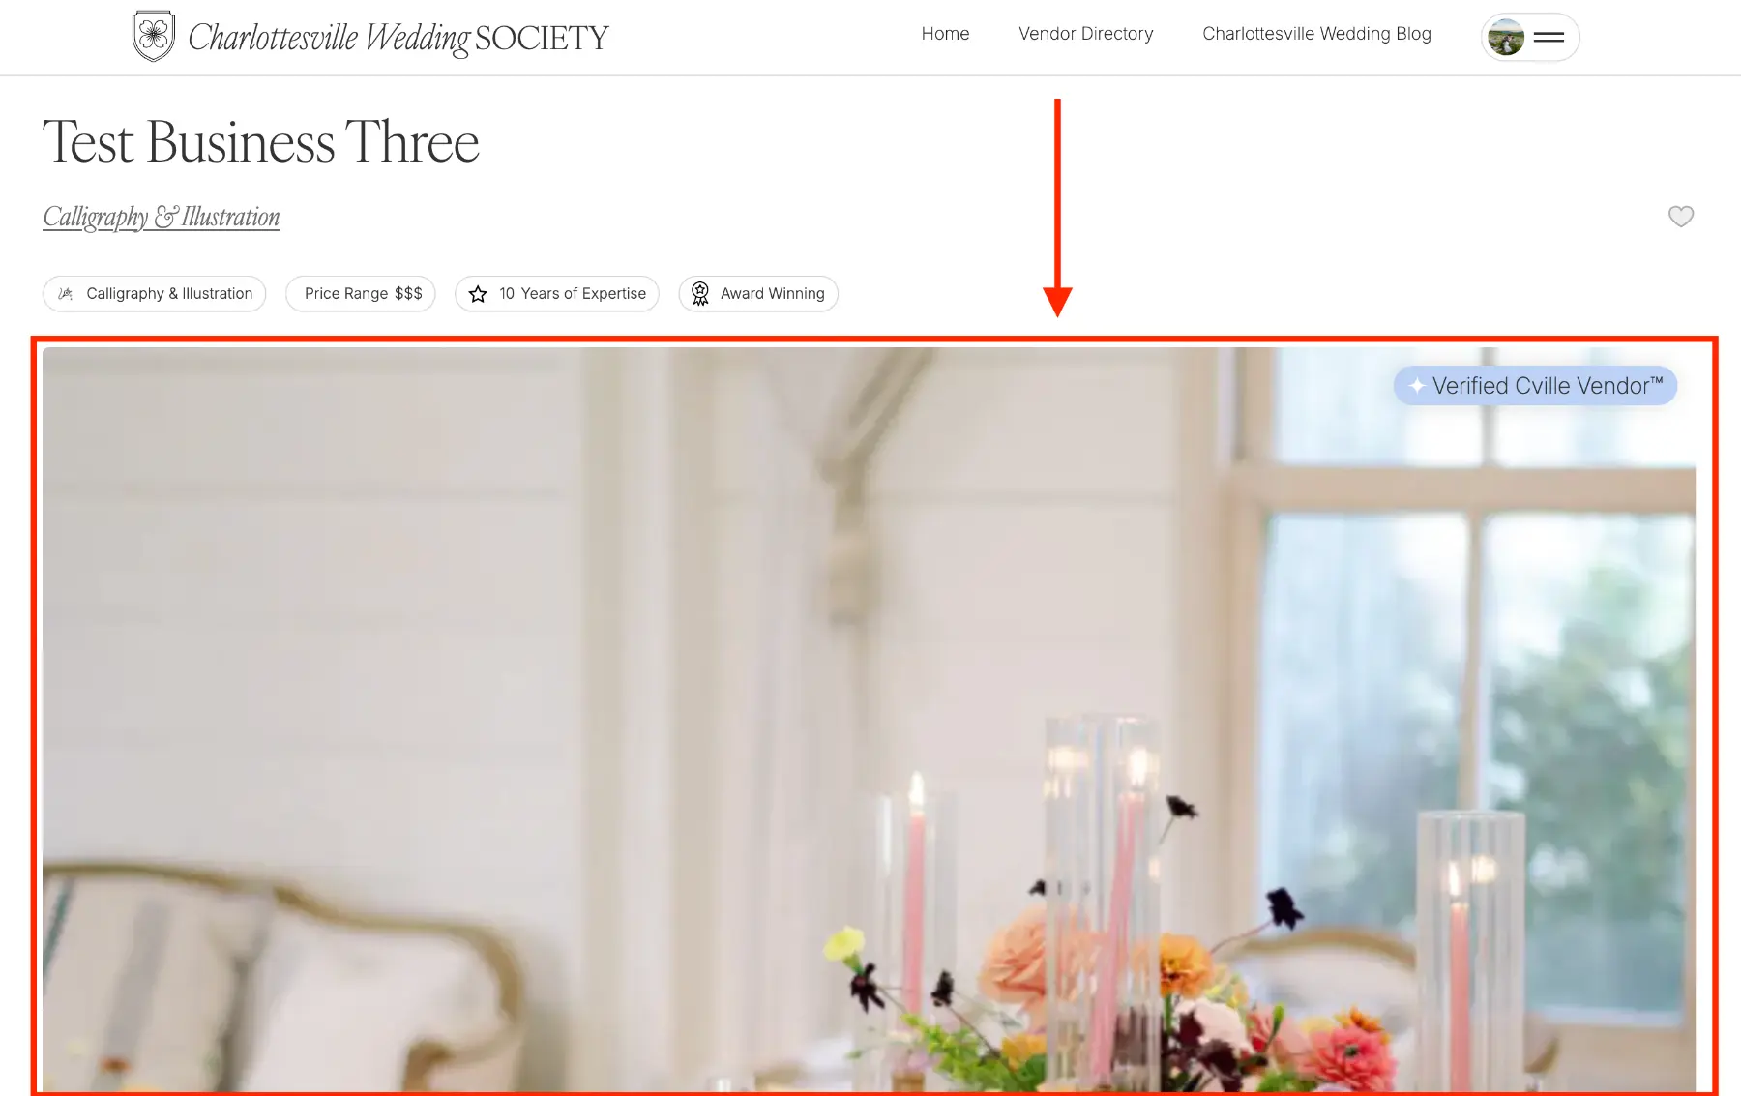
Task: Select the 10 Years of Expertise tag
Action: coord(557,294)
